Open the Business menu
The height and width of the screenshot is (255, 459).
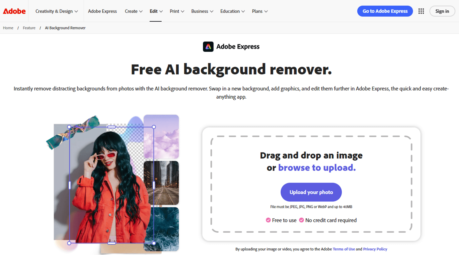[x=202, y=11]
